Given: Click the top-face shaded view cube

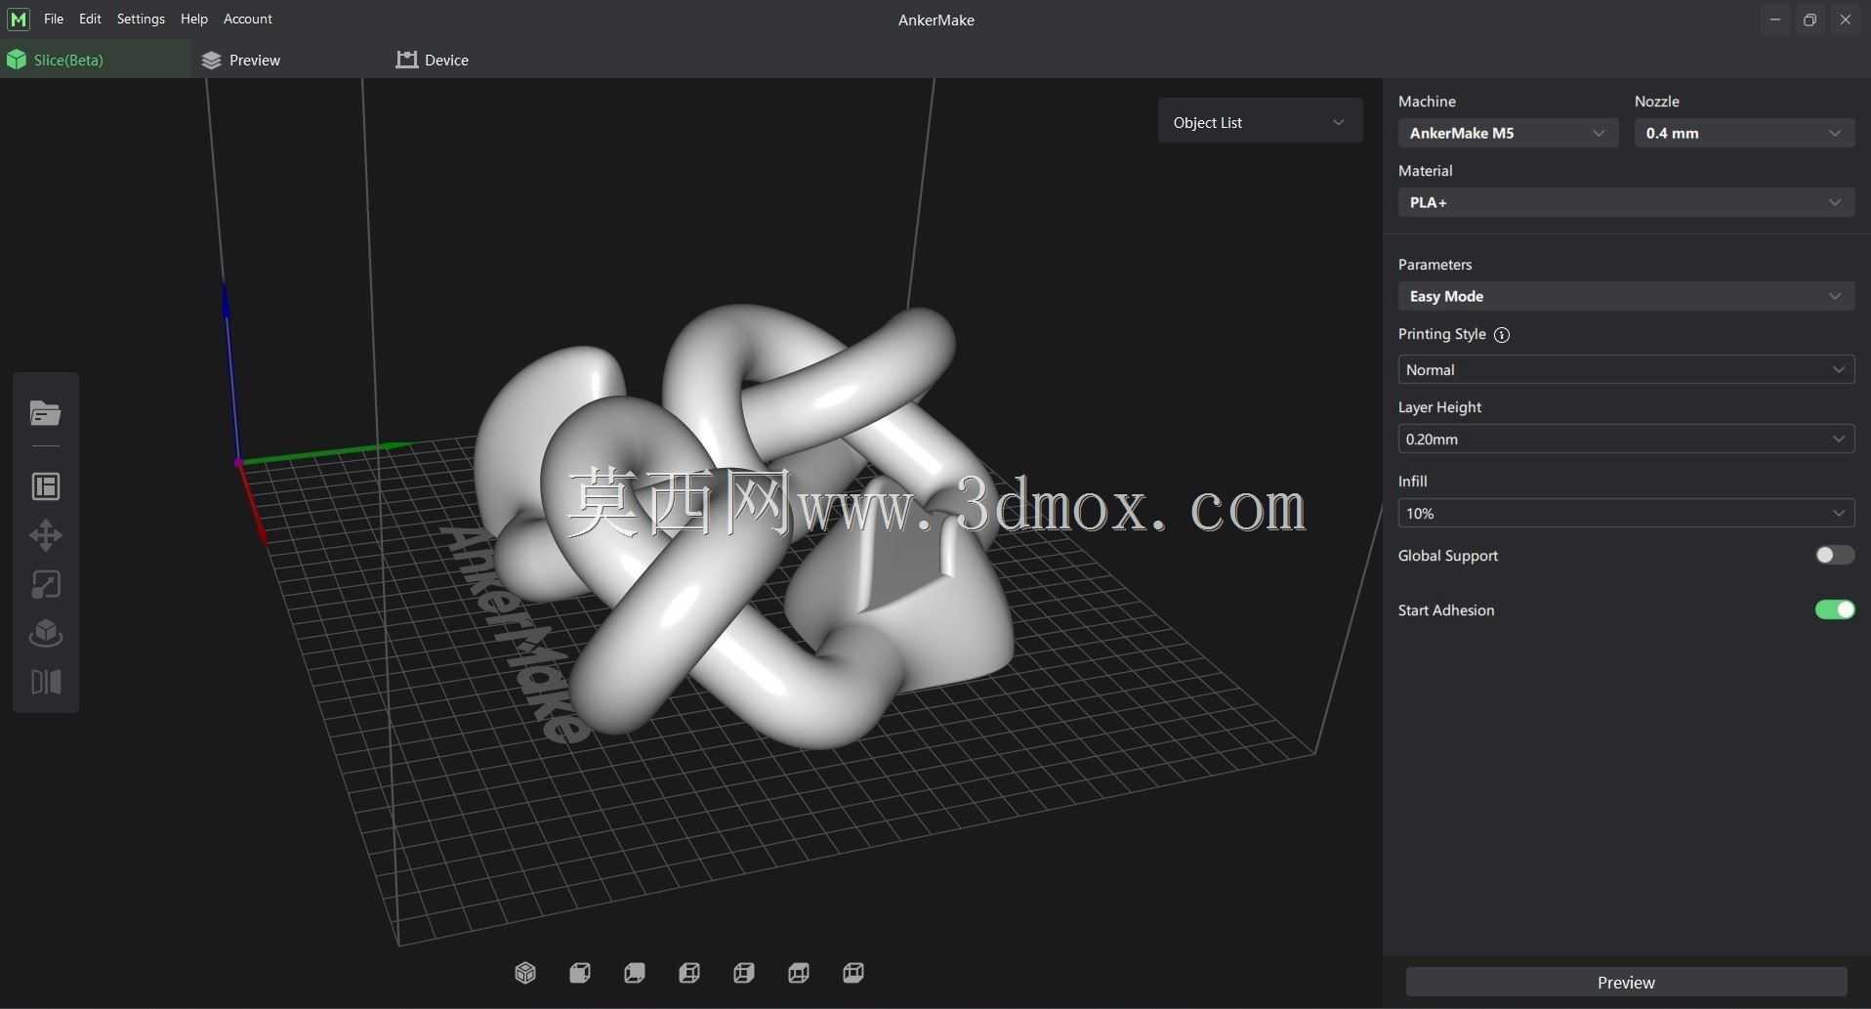Looking at the screenshot, I should point(799,973).
